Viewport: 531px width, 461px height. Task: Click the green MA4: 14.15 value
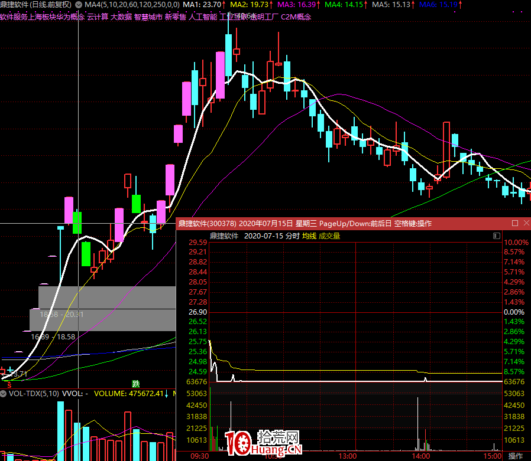click(x=344, y=5)
